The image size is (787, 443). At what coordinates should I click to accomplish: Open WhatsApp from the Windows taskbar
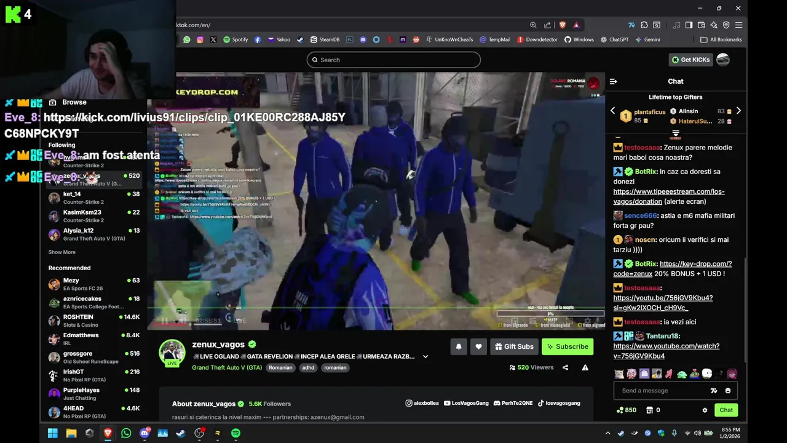click(x=126, y=433)
